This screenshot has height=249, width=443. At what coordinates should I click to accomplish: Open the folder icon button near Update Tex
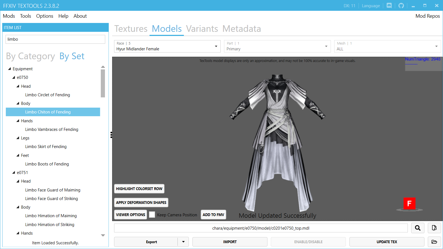tap(434, 242)
